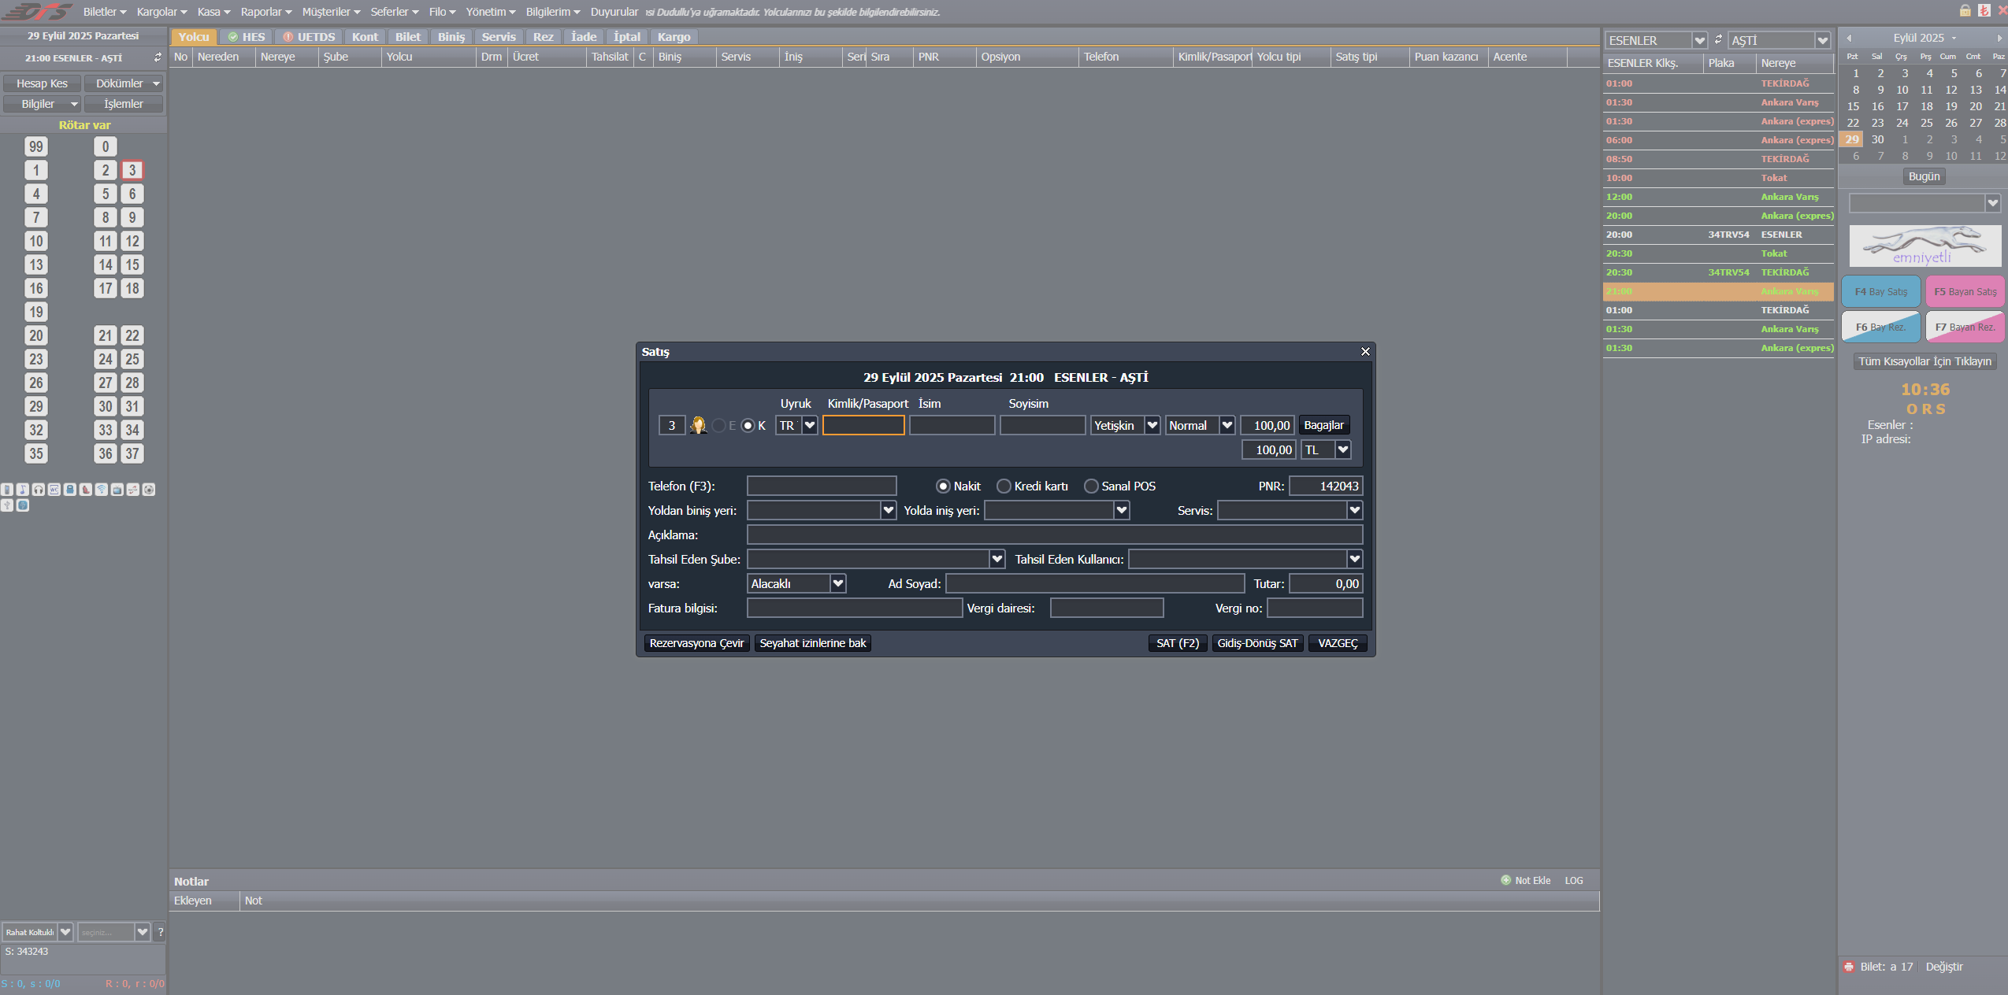Expand the Servis dropdown in sale dialog
The height and width of the screenshot is (995, 2008).
pyautogui.click(x=1354, y=511)
